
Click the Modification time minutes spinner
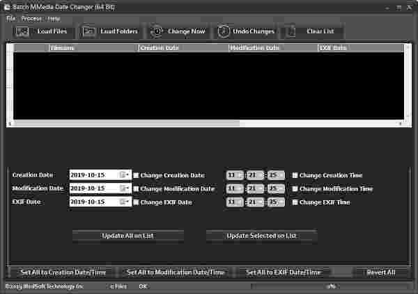coord(256,188)
